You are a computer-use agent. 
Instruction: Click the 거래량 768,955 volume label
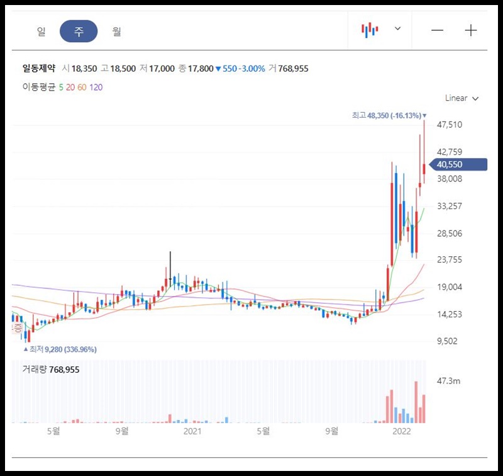coord(51,370)
